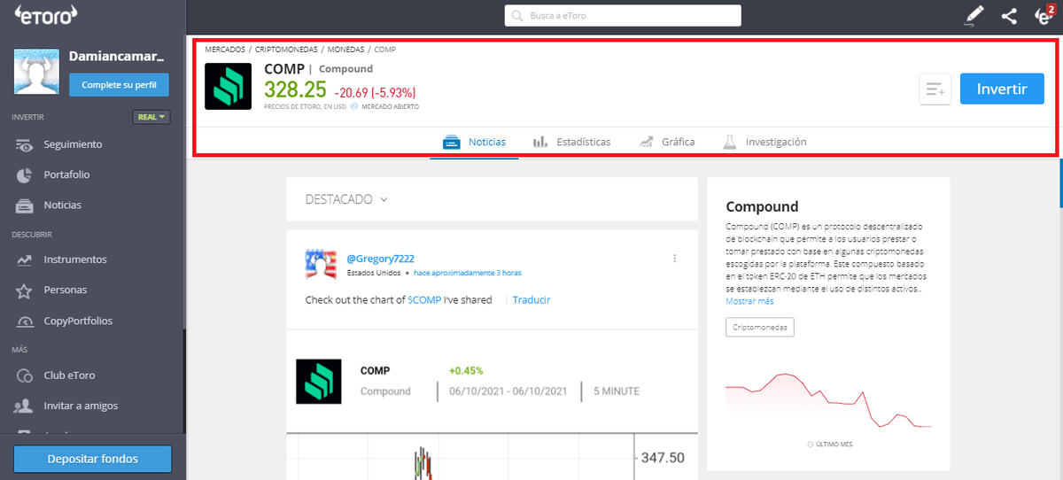This screenshot has height=480, width=1063.
Task: Click the Invitar a amigos icon
Action: pos(25,406)
